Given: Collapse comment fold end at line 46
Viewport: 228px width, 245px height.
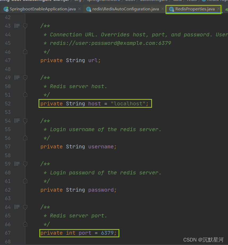Looking at the screenshot, I should 25,51.
